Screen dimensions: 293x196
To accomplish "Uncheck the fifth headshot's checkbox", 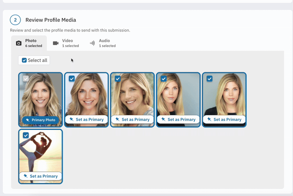I will [x=209, y=79].
